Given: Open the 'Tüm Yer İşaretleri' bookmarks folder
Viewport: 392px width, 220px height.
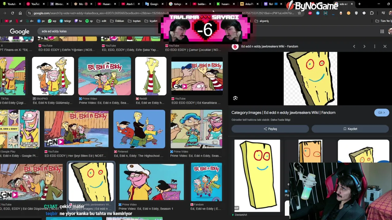Looking at the screenshot, I should (x=383, y=21).
